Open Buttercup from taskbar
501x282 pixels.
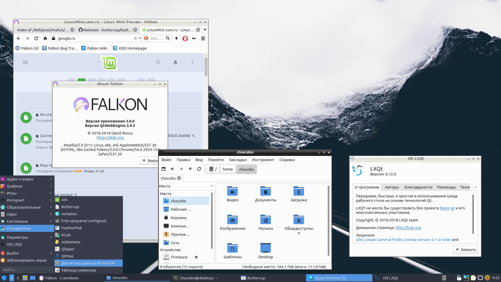coord(272,278)
